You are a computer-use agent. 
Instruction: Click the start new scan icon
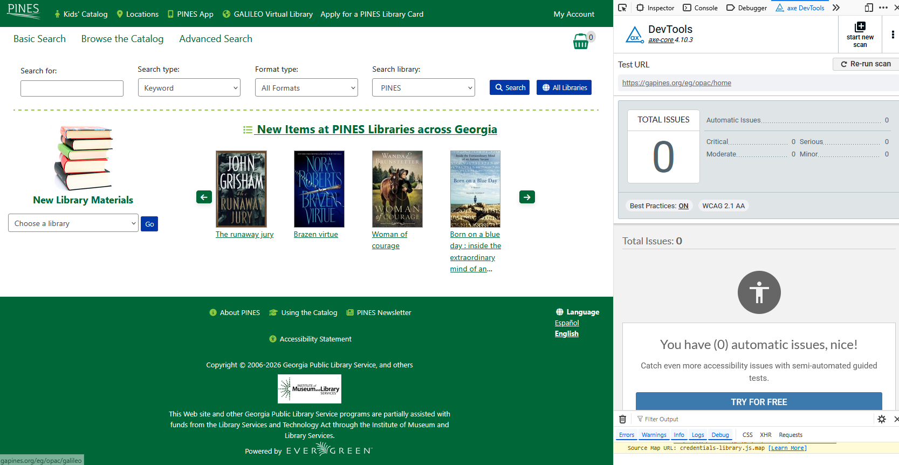[x=860, y=27]
